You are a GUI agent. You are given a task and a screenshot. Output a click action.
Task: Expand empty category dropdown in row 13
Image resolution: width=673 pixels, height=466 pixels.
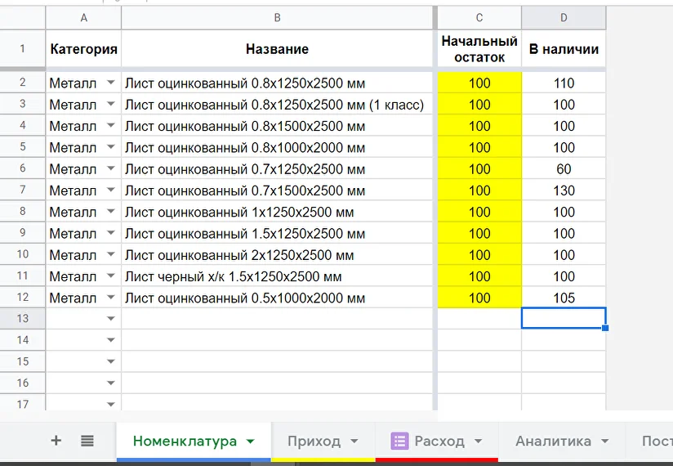pos(111,319)
